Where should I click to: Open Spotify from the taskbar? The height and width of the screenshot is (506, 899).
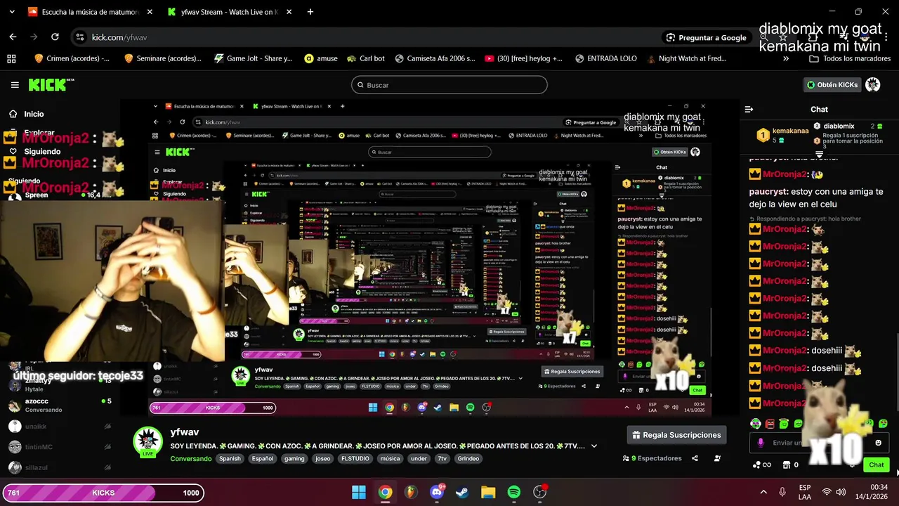[514, 492]
